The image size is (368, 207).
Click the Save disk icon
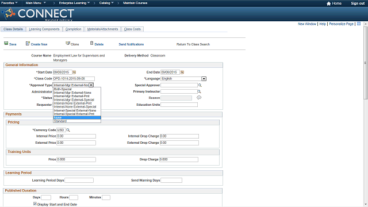click(6, 44)
